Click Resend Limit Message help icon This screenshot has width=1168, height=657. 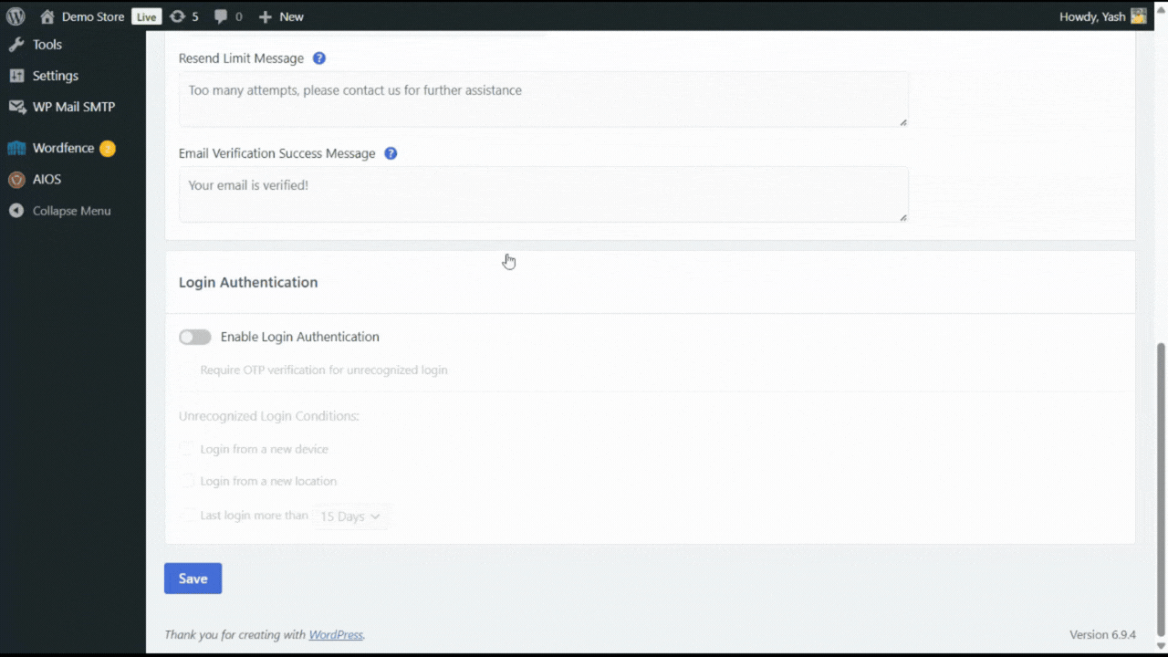(x=319, y=58)
